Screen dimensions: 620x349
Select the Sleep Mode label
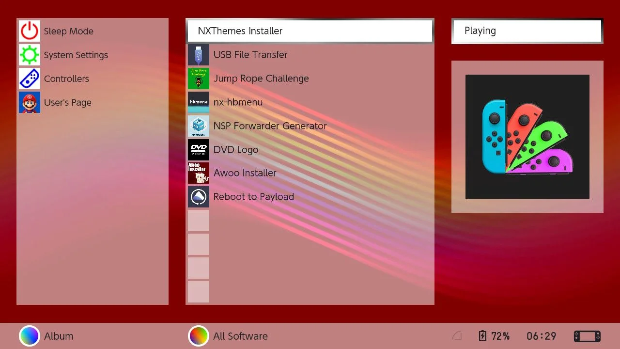pyautogui.click(x=69, y=31)
